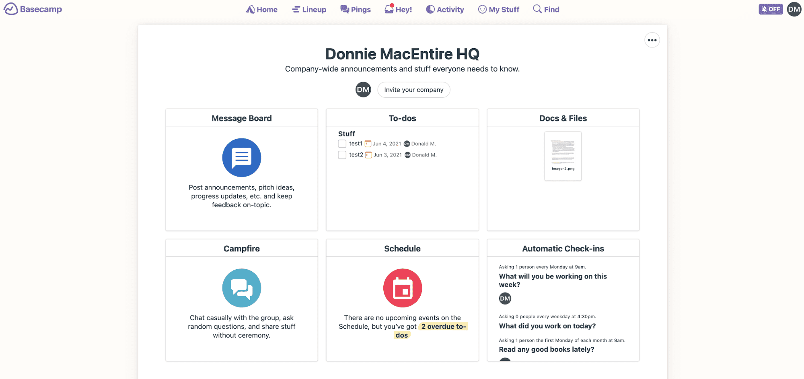Open the Message Board blue icon
The width and height of the screenshot is (804, 379).
(242, 158)
